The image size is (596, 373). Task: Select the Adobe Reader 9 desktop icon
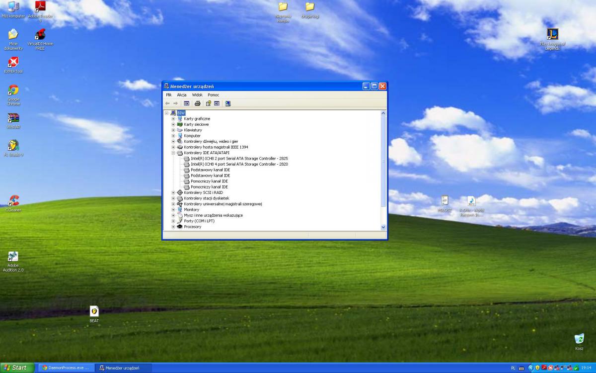click(40, 12)
